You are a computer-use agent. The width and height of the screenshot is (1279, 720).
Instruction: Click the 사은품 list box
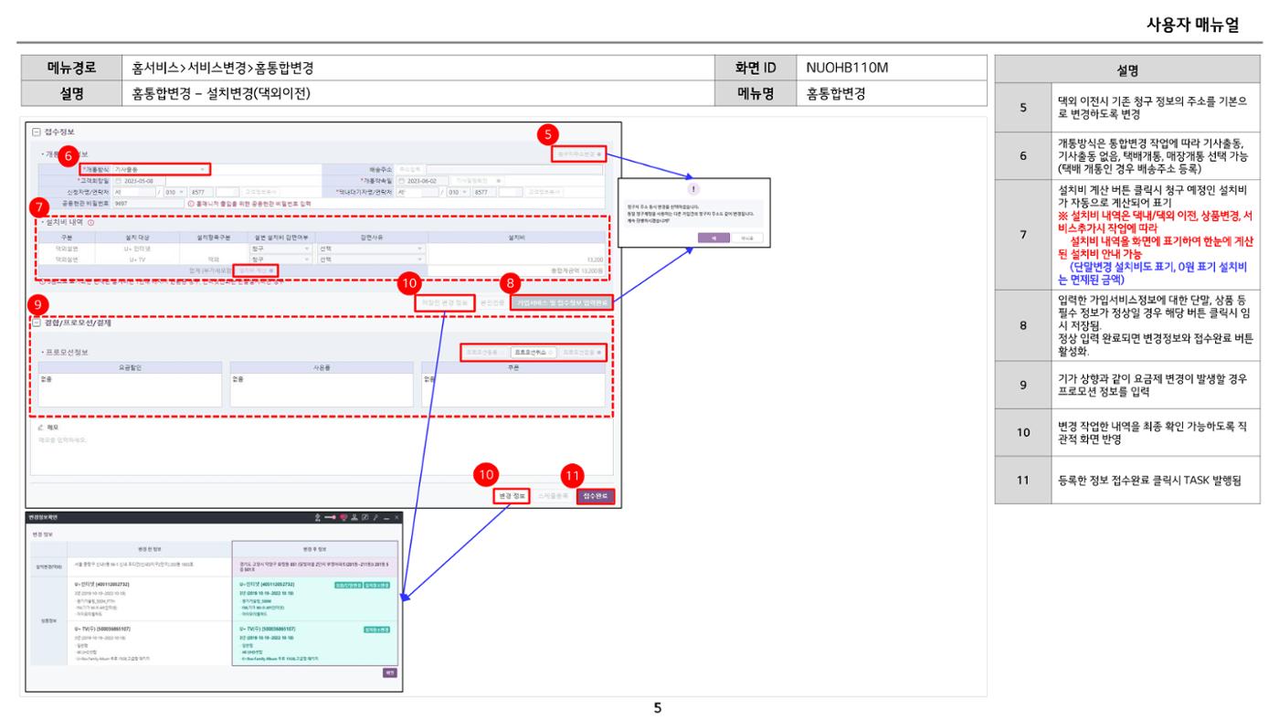pos(321,388)
